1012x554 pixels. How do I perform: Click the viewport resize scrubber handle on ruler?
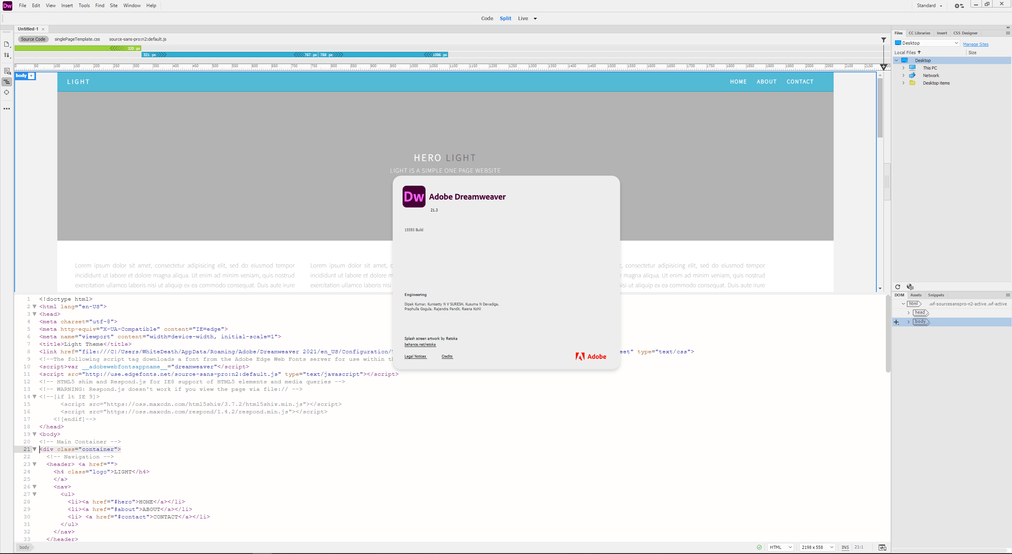point(883,67)
